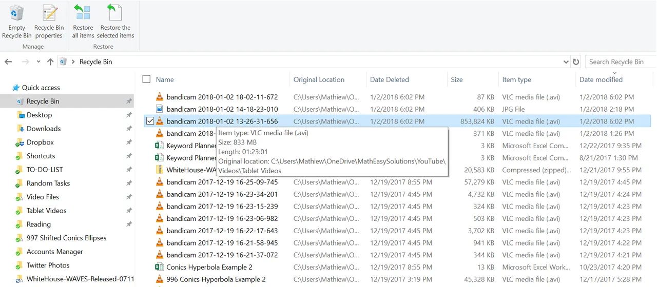
Task: Select file bandicam 2017-12-19 16-23-15-239
Action: (222, 207)
